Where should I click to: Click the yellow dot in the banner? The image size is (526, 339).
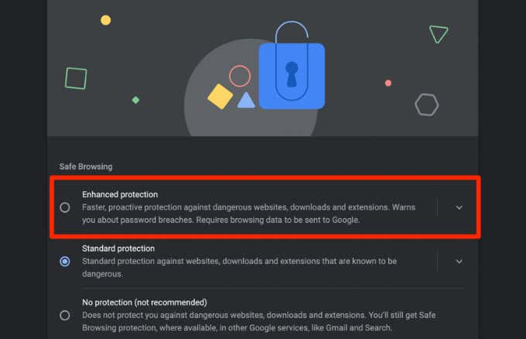click(x=105, y=20)
